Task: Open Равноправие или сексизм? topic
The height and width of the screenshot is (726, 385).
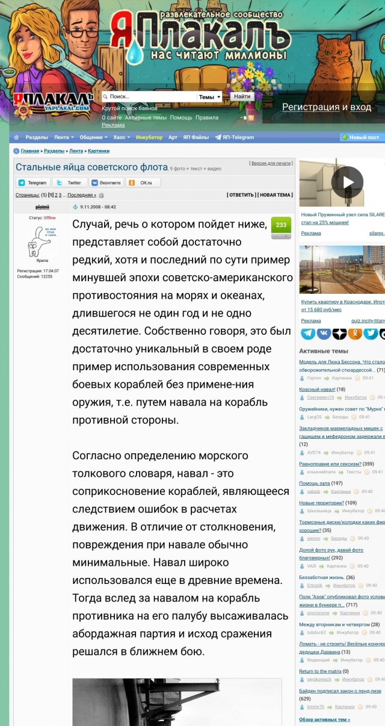Action: [330, 464]
